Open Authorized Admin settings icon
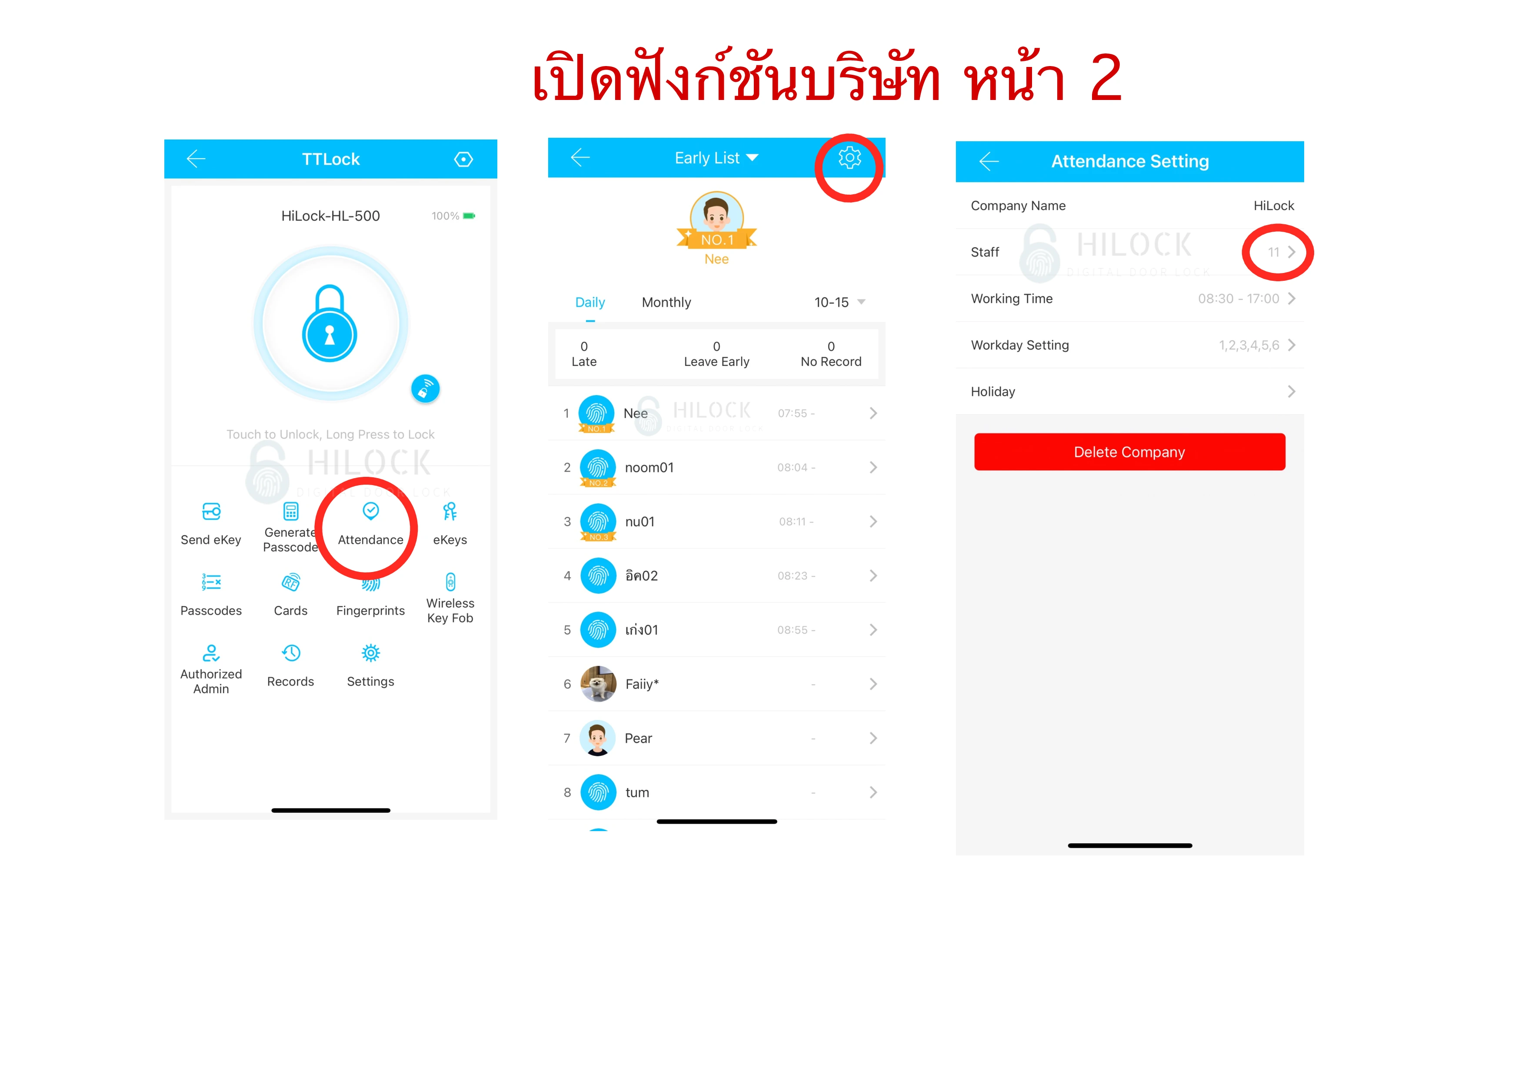Viewport: 1525px width, 1078px height. pyautogui.click(x=211, y=655)
